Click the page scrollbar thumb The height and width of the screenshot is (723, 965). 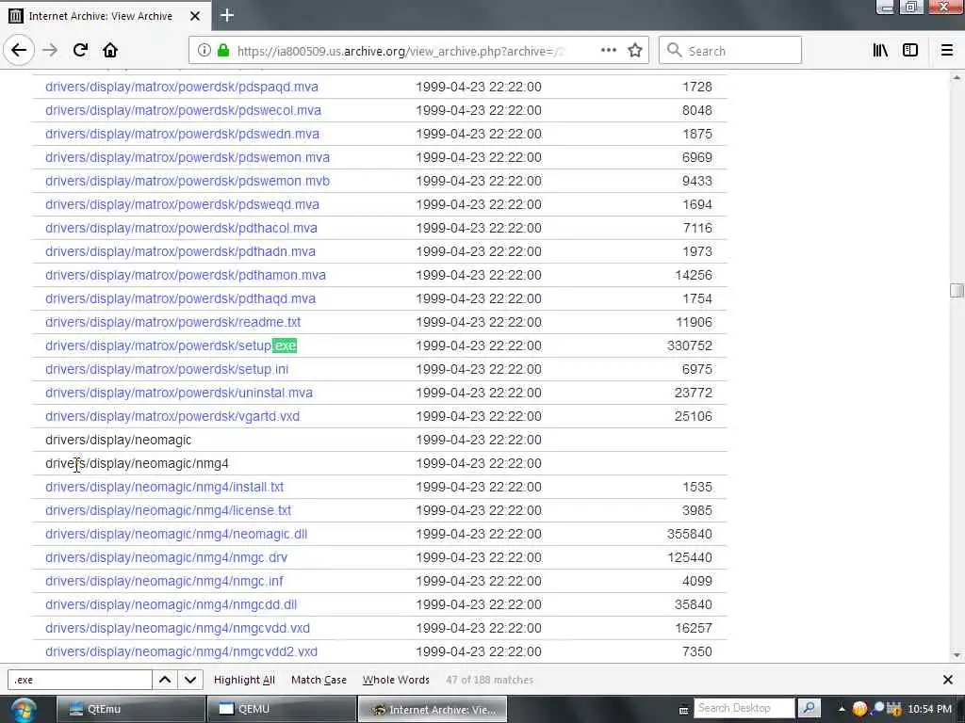pyautogui.click(x=957, y=290)
